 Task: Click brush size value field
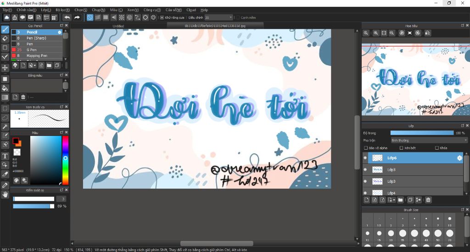(62, 199)
